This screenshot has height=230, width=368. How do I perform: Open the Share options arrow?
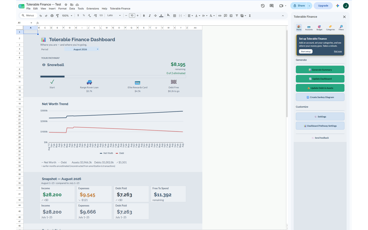[309, 6]
